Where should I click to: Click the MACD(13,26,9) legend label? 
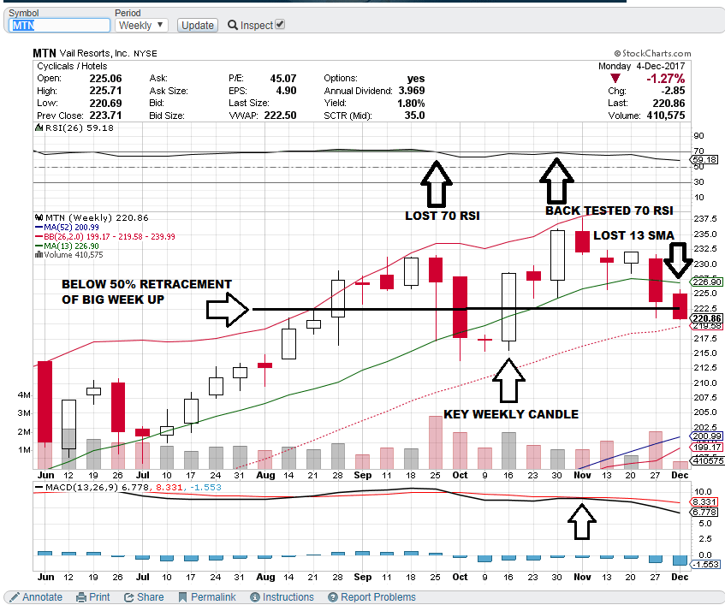click(x=82, y=487)
